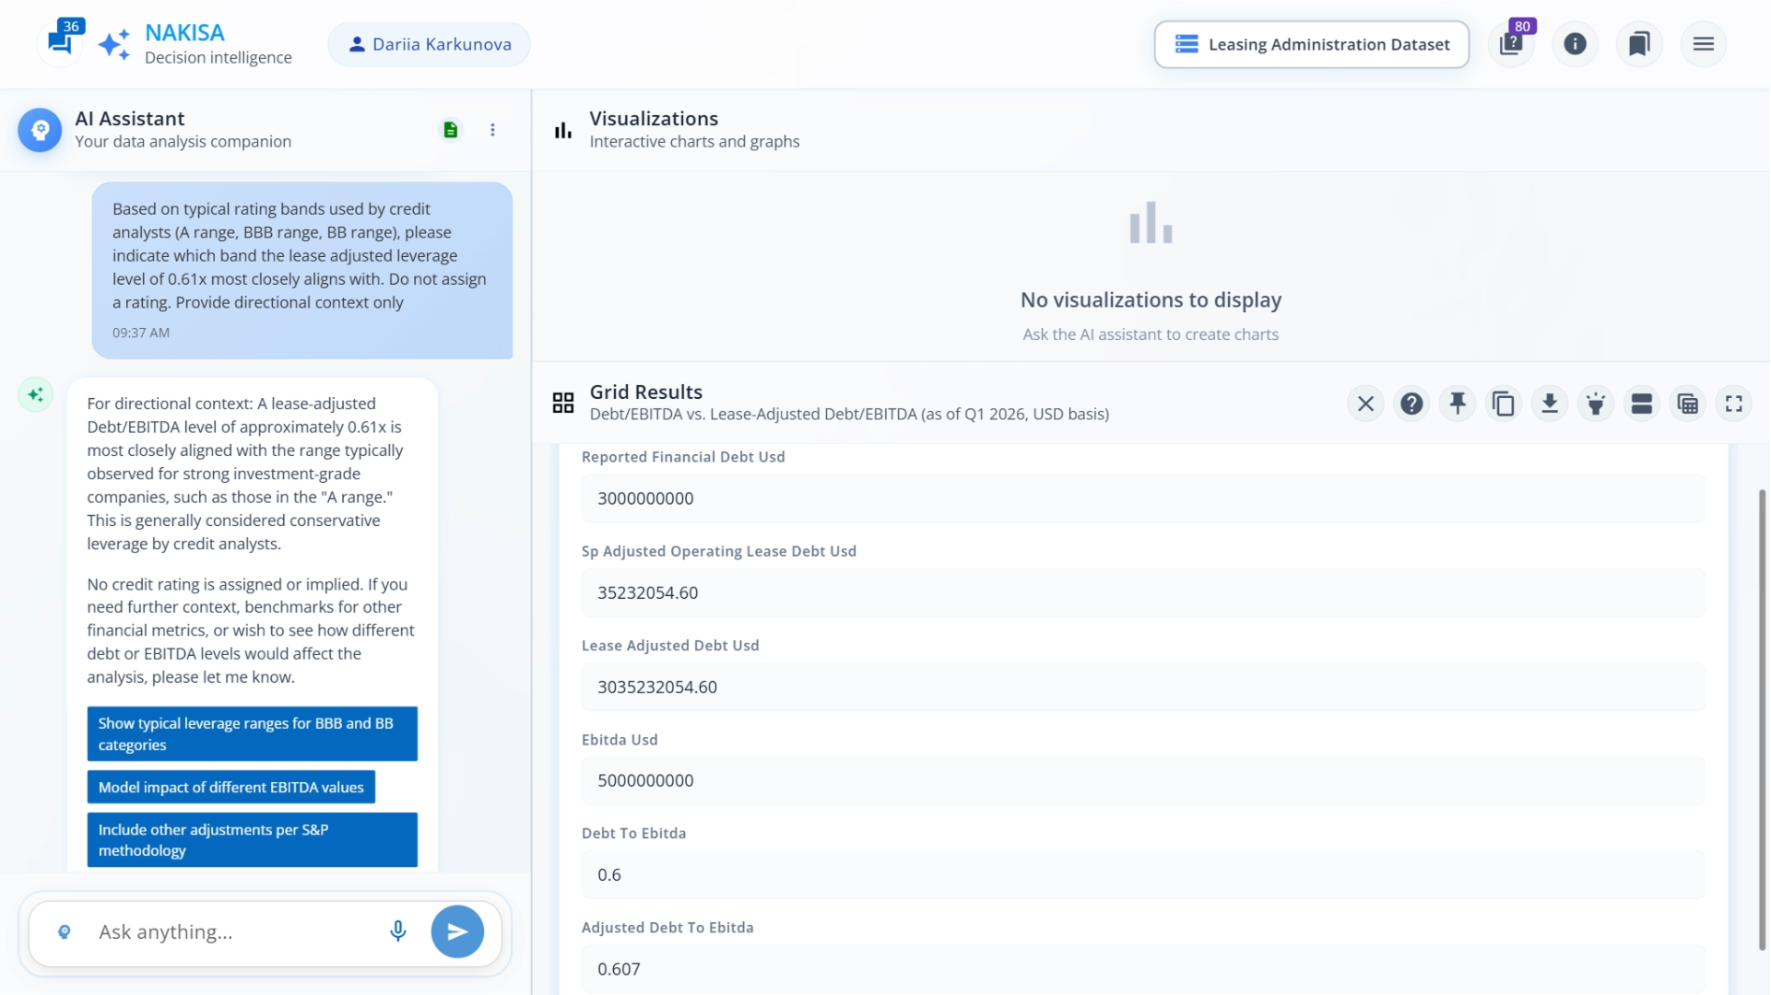Viewport: 1771px width, 995px height.
Task: Open the Leasing Administration Dataset selector
Action: [x=1311, y=44]
